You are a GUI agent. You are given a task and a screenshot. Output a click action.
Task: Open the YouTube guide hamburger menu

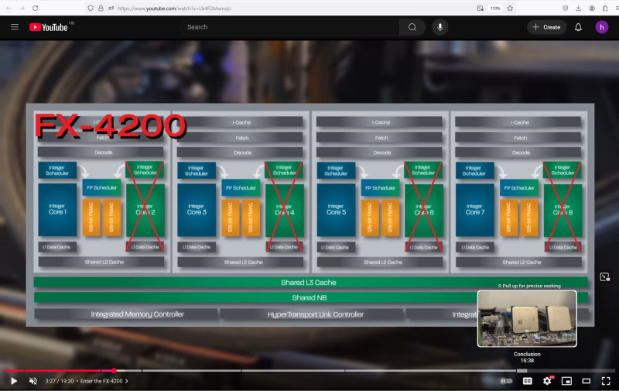click(15, 27)
